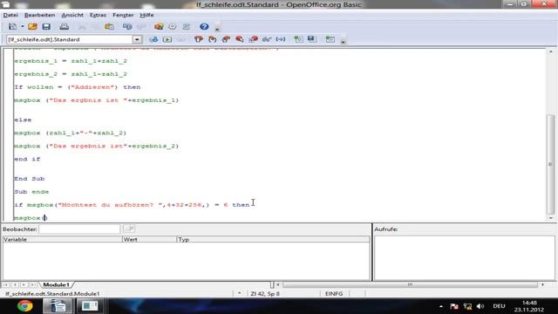Viewport: 558px width, 314px height.
Task: Open Manage Breakpoints icon
Action: [254, 39]
